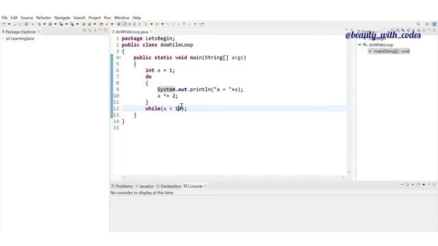Click the Open Terminal monitor icon
The image size is (438, 246).
pos(26,25)
